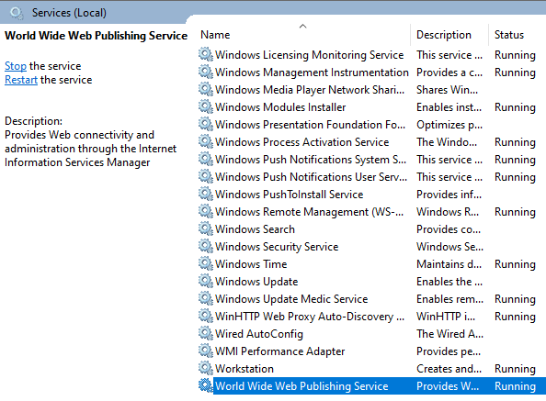Screen dimensions: 546x401
Task: Select the Windows PushToInstall Service name
Action: point(289,195)
